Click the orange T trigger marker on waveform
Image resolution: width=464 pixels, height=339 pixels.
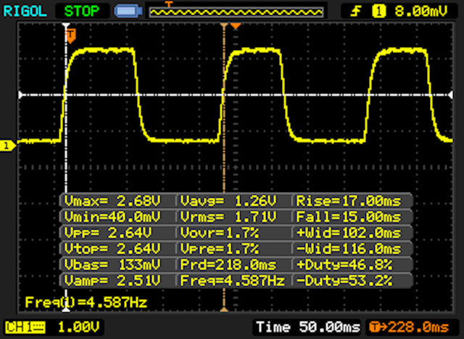click(71, 35)
